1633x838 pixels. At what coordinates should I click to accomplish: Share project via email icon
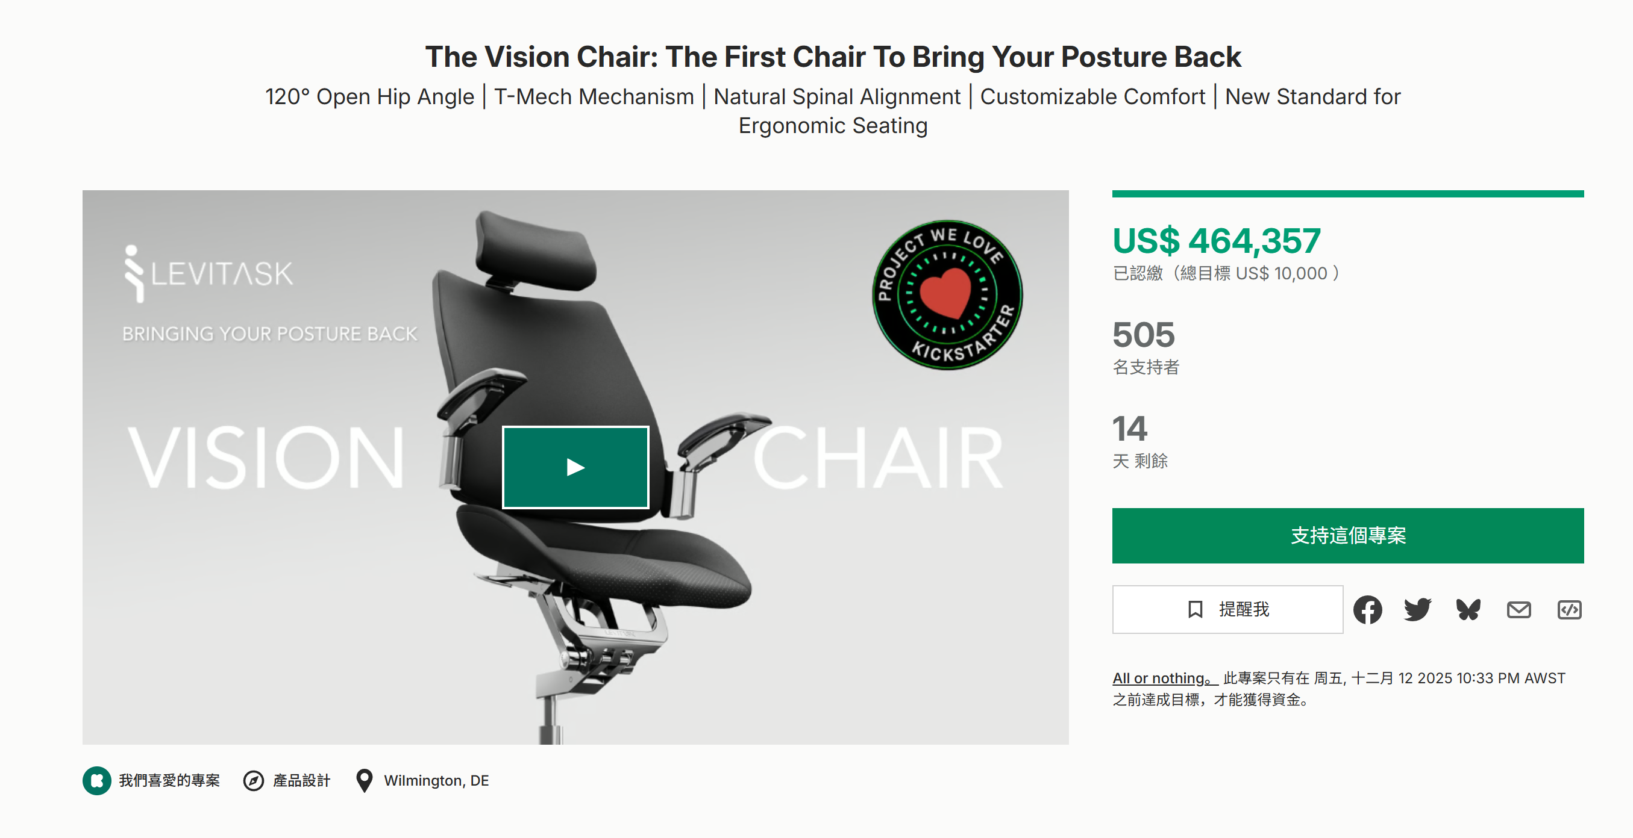tap(1519, 609)
